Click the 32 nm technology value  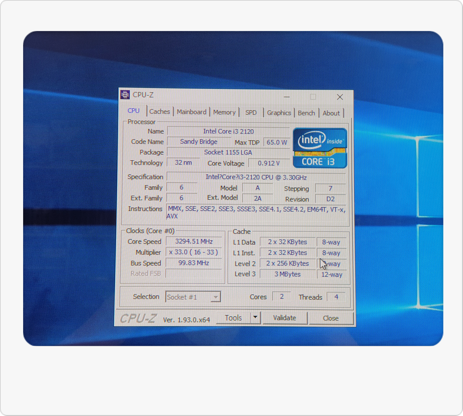(183, 162)
